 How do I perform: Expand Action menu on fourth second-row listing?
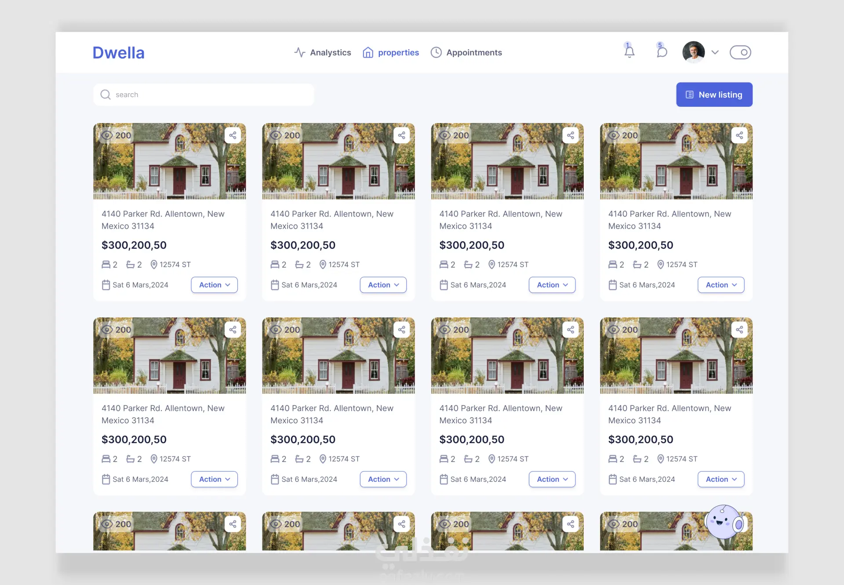(x=721, y=479)
